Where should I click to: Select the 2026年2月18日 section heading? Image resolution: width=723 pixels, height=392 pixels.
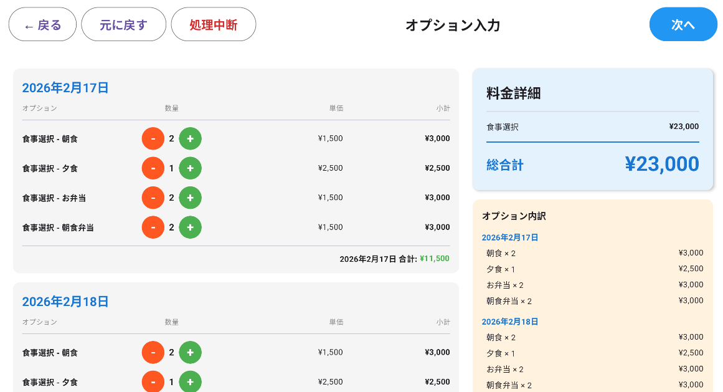click(65, 302)
